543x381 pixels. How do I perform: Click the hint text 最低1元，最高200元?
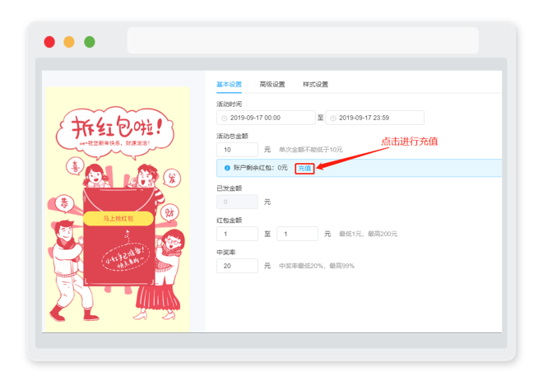[x=368, y=235]
